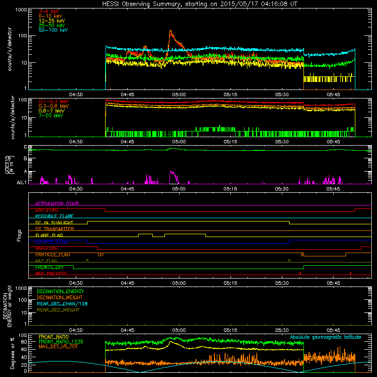This screenshot has width=377, height=377.
Task: Click the MAX_DET_VS_TOT legend label
Action: [x=58, y=346]
